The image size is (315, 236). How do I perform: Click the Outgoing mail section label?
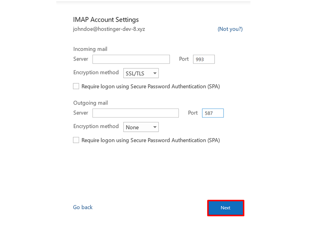click(91, 103)
